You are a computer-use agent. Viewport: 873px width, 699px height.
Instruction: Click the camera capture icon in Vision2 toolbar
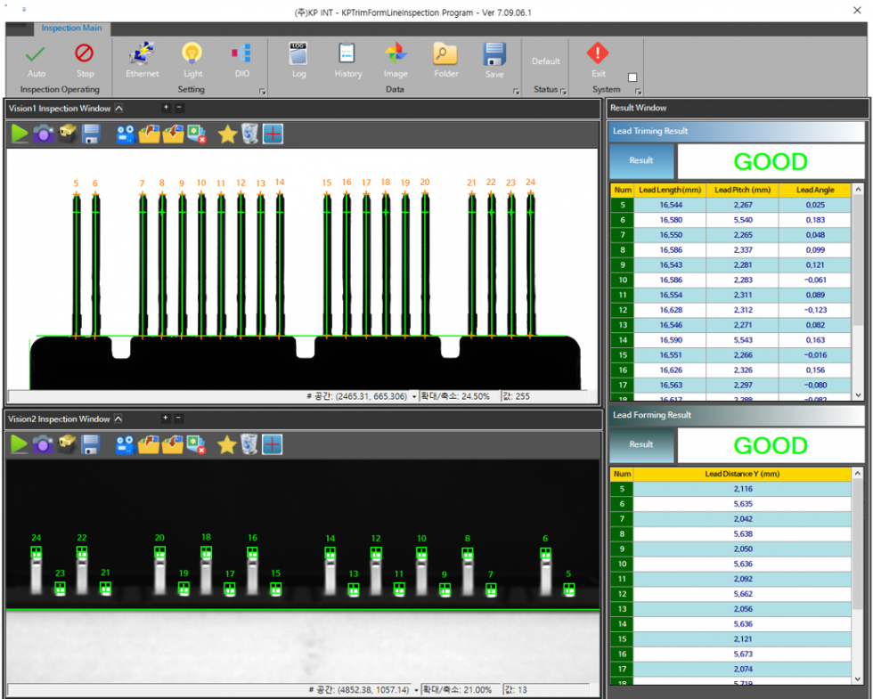point(43,444)
